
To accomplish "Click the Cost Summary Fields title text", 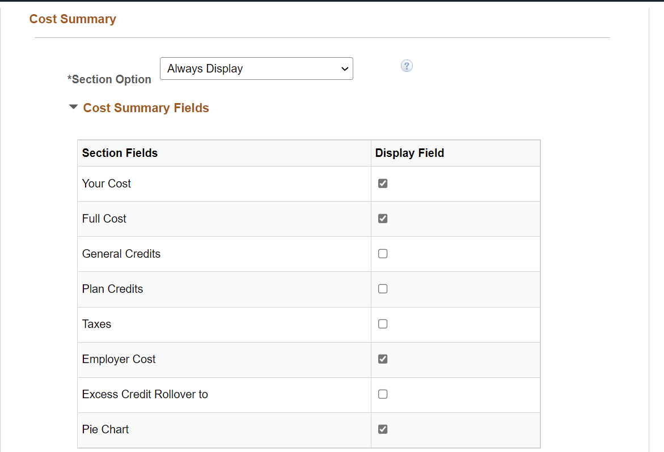I will [146, 108].
